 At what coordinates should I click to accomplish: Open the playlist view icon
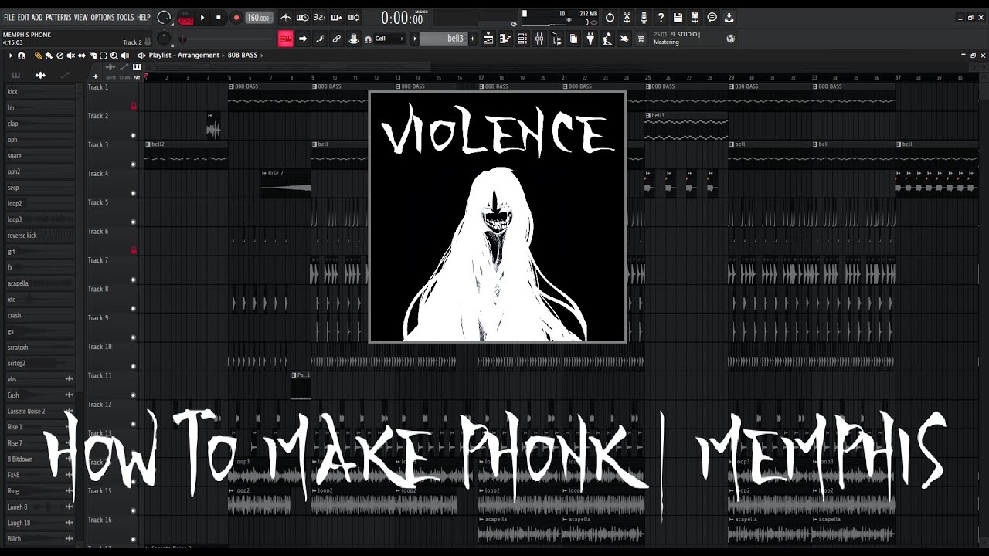488,39
